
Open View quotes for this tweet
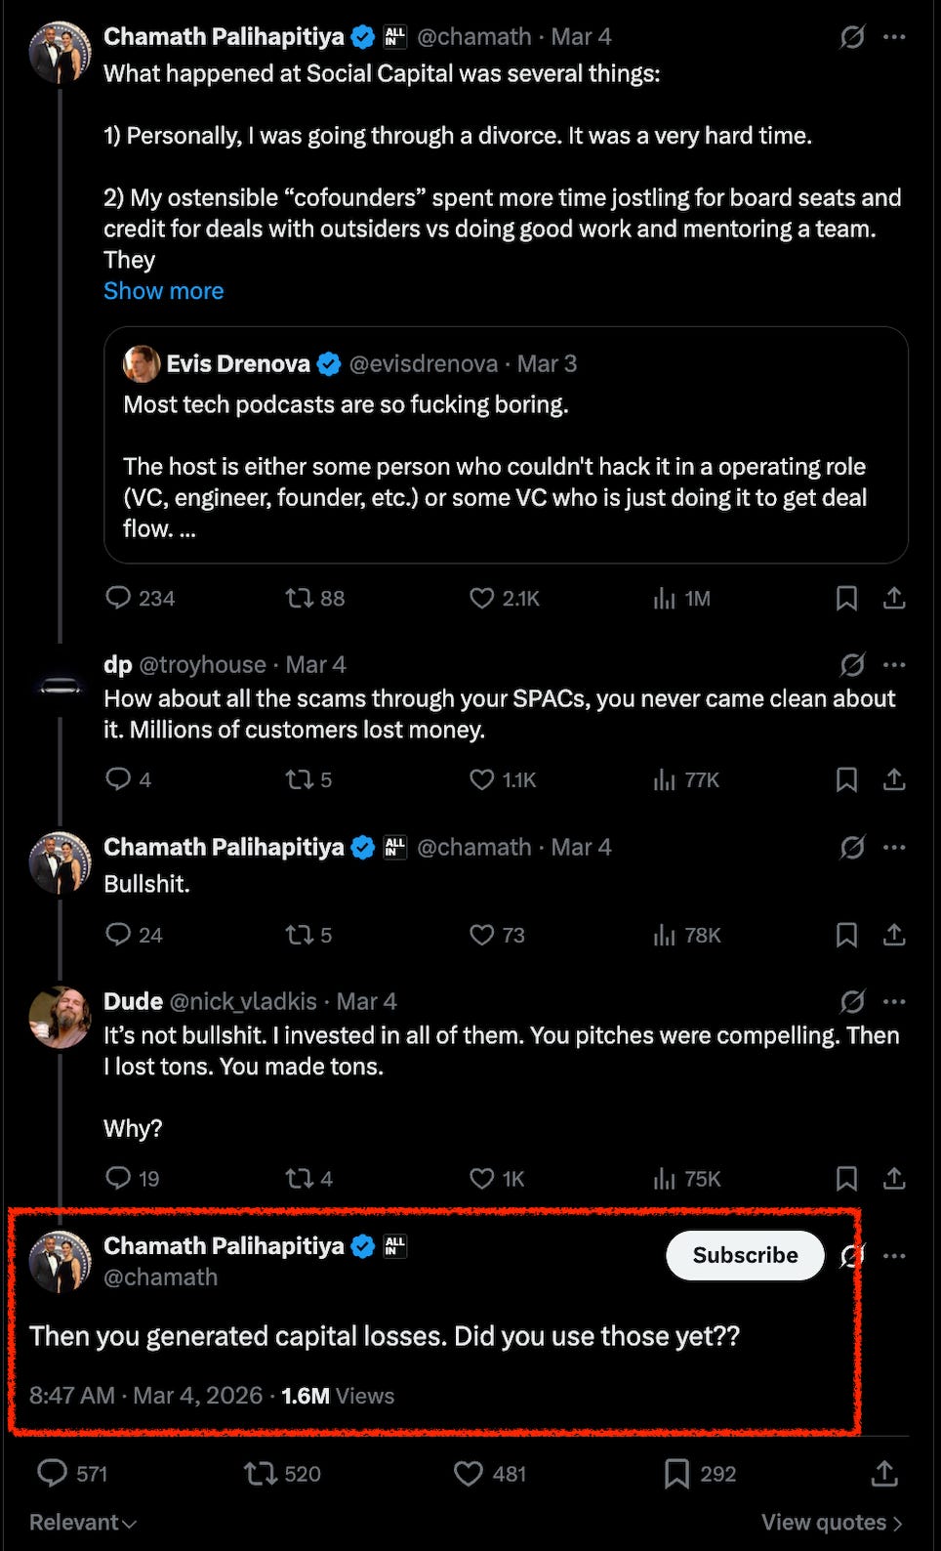(x=832, y=1522)
